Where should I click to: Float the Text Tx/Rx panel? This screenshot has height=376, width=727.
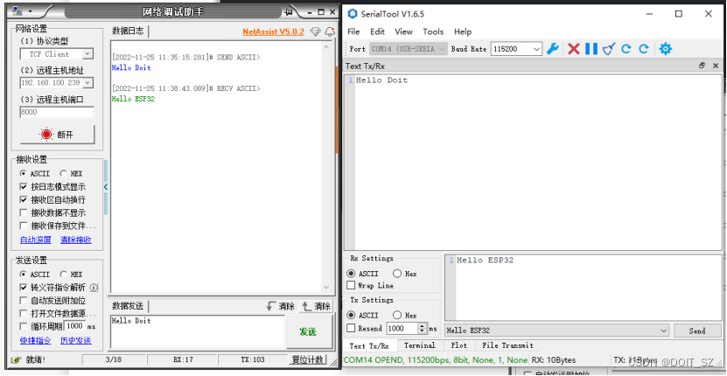[702, 66]
